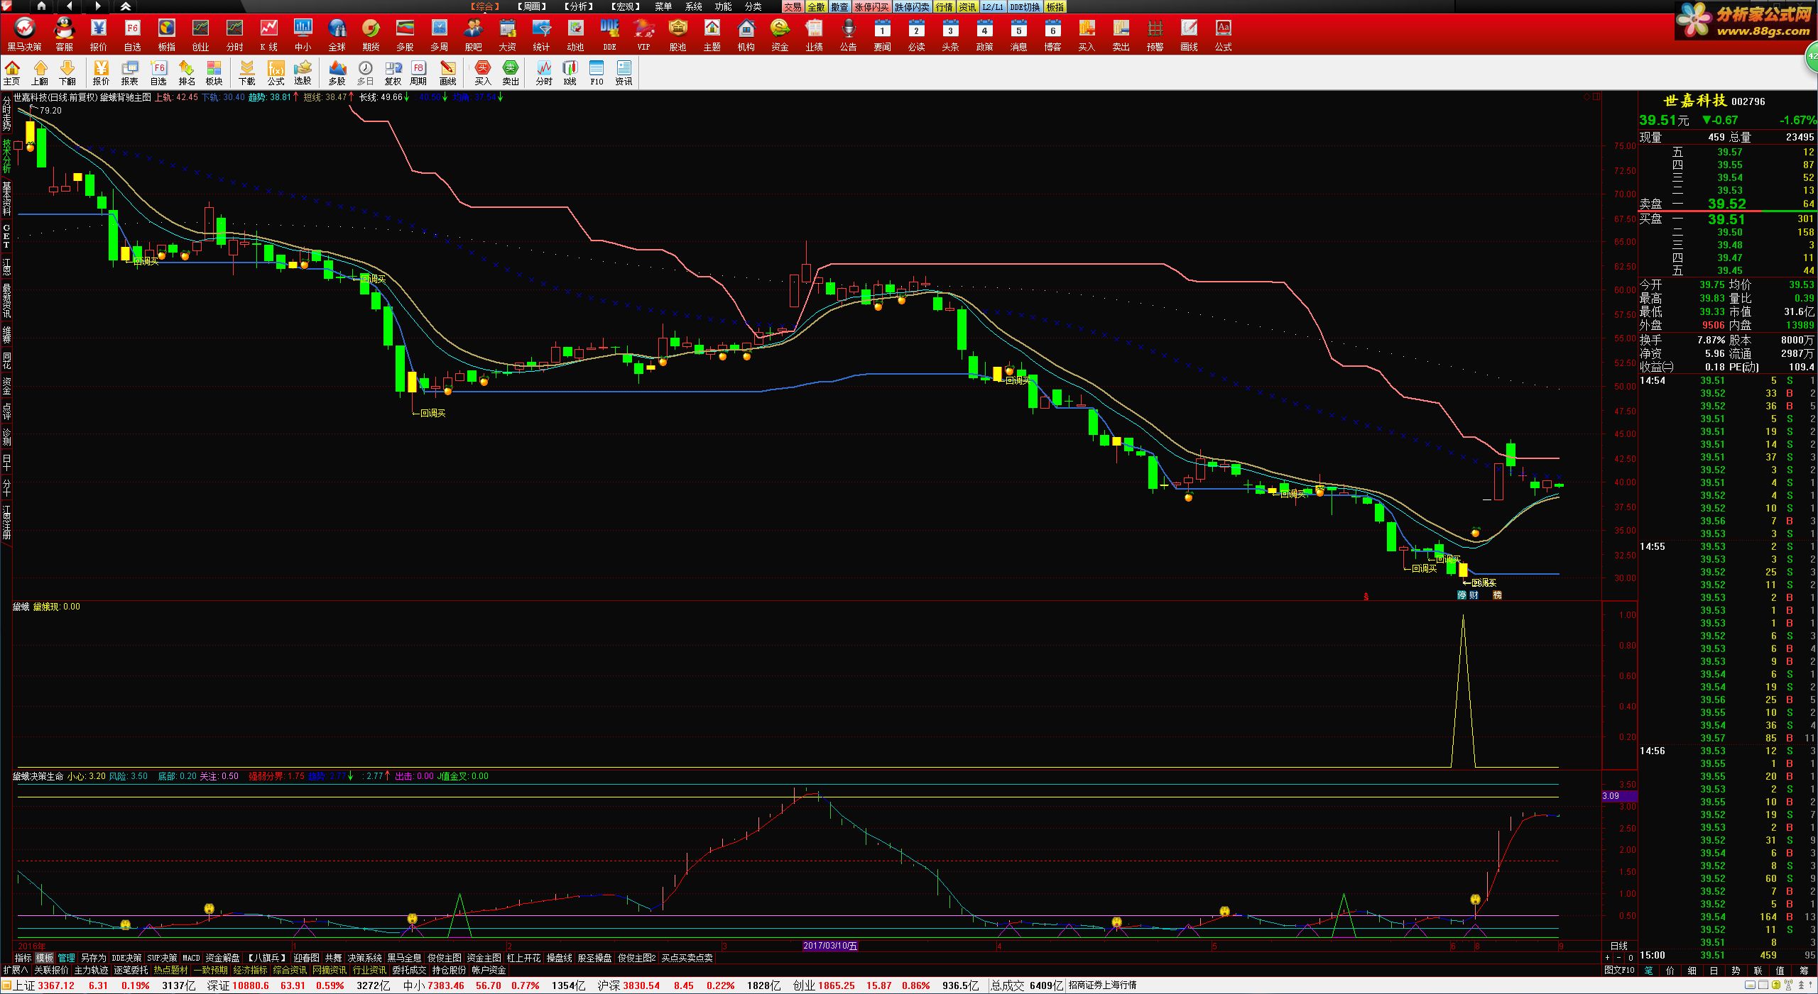Select the 决策系统 indicator tab
This screenshot has height=994, width=1818.
pyautogui.click(x=364, y=958)
